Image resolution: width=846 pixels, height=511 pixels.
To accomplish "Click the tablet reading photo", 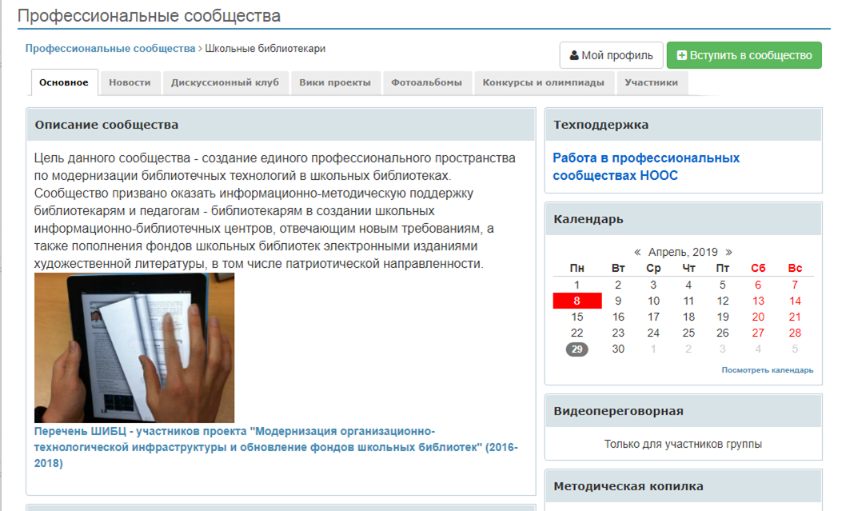I will pyautogui.click(x=134, y=348).
